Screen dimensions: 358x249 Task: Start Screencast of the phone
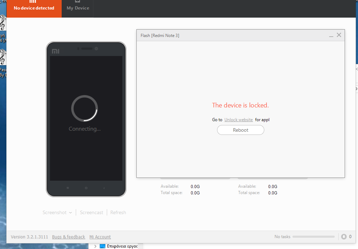[x=91, y=212]
